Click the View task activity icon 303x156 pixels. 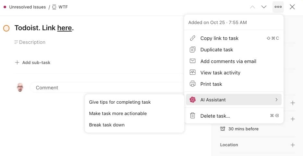(x=193, y=72)
